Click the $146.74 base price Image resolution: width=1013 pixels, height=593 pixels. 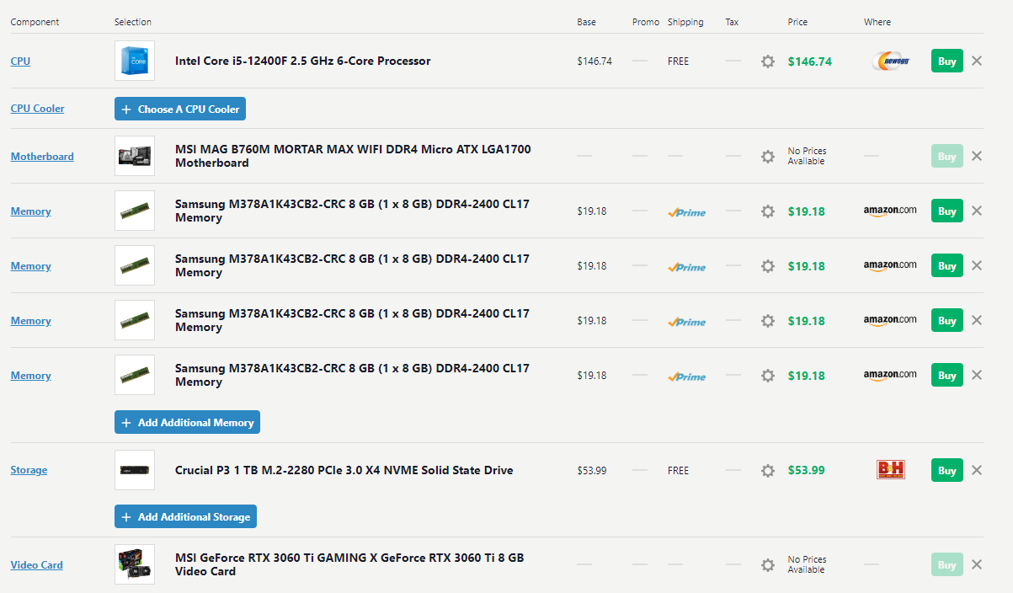(x=594, y=61)
